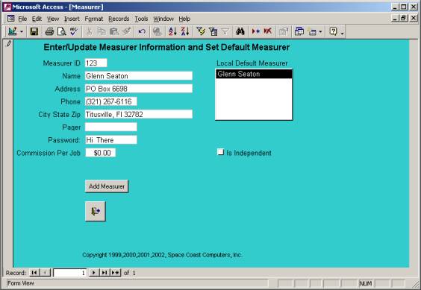This screenshot has height=290, width=421.
Task: Click the Cut scissors icon
Action: [x=89, y=31]
